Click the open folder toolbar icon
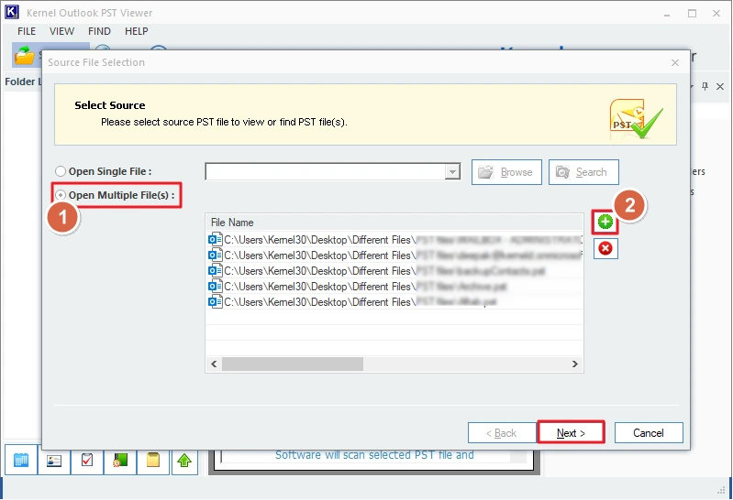Screen dimensions: 733x500 (x=24, y=56)
